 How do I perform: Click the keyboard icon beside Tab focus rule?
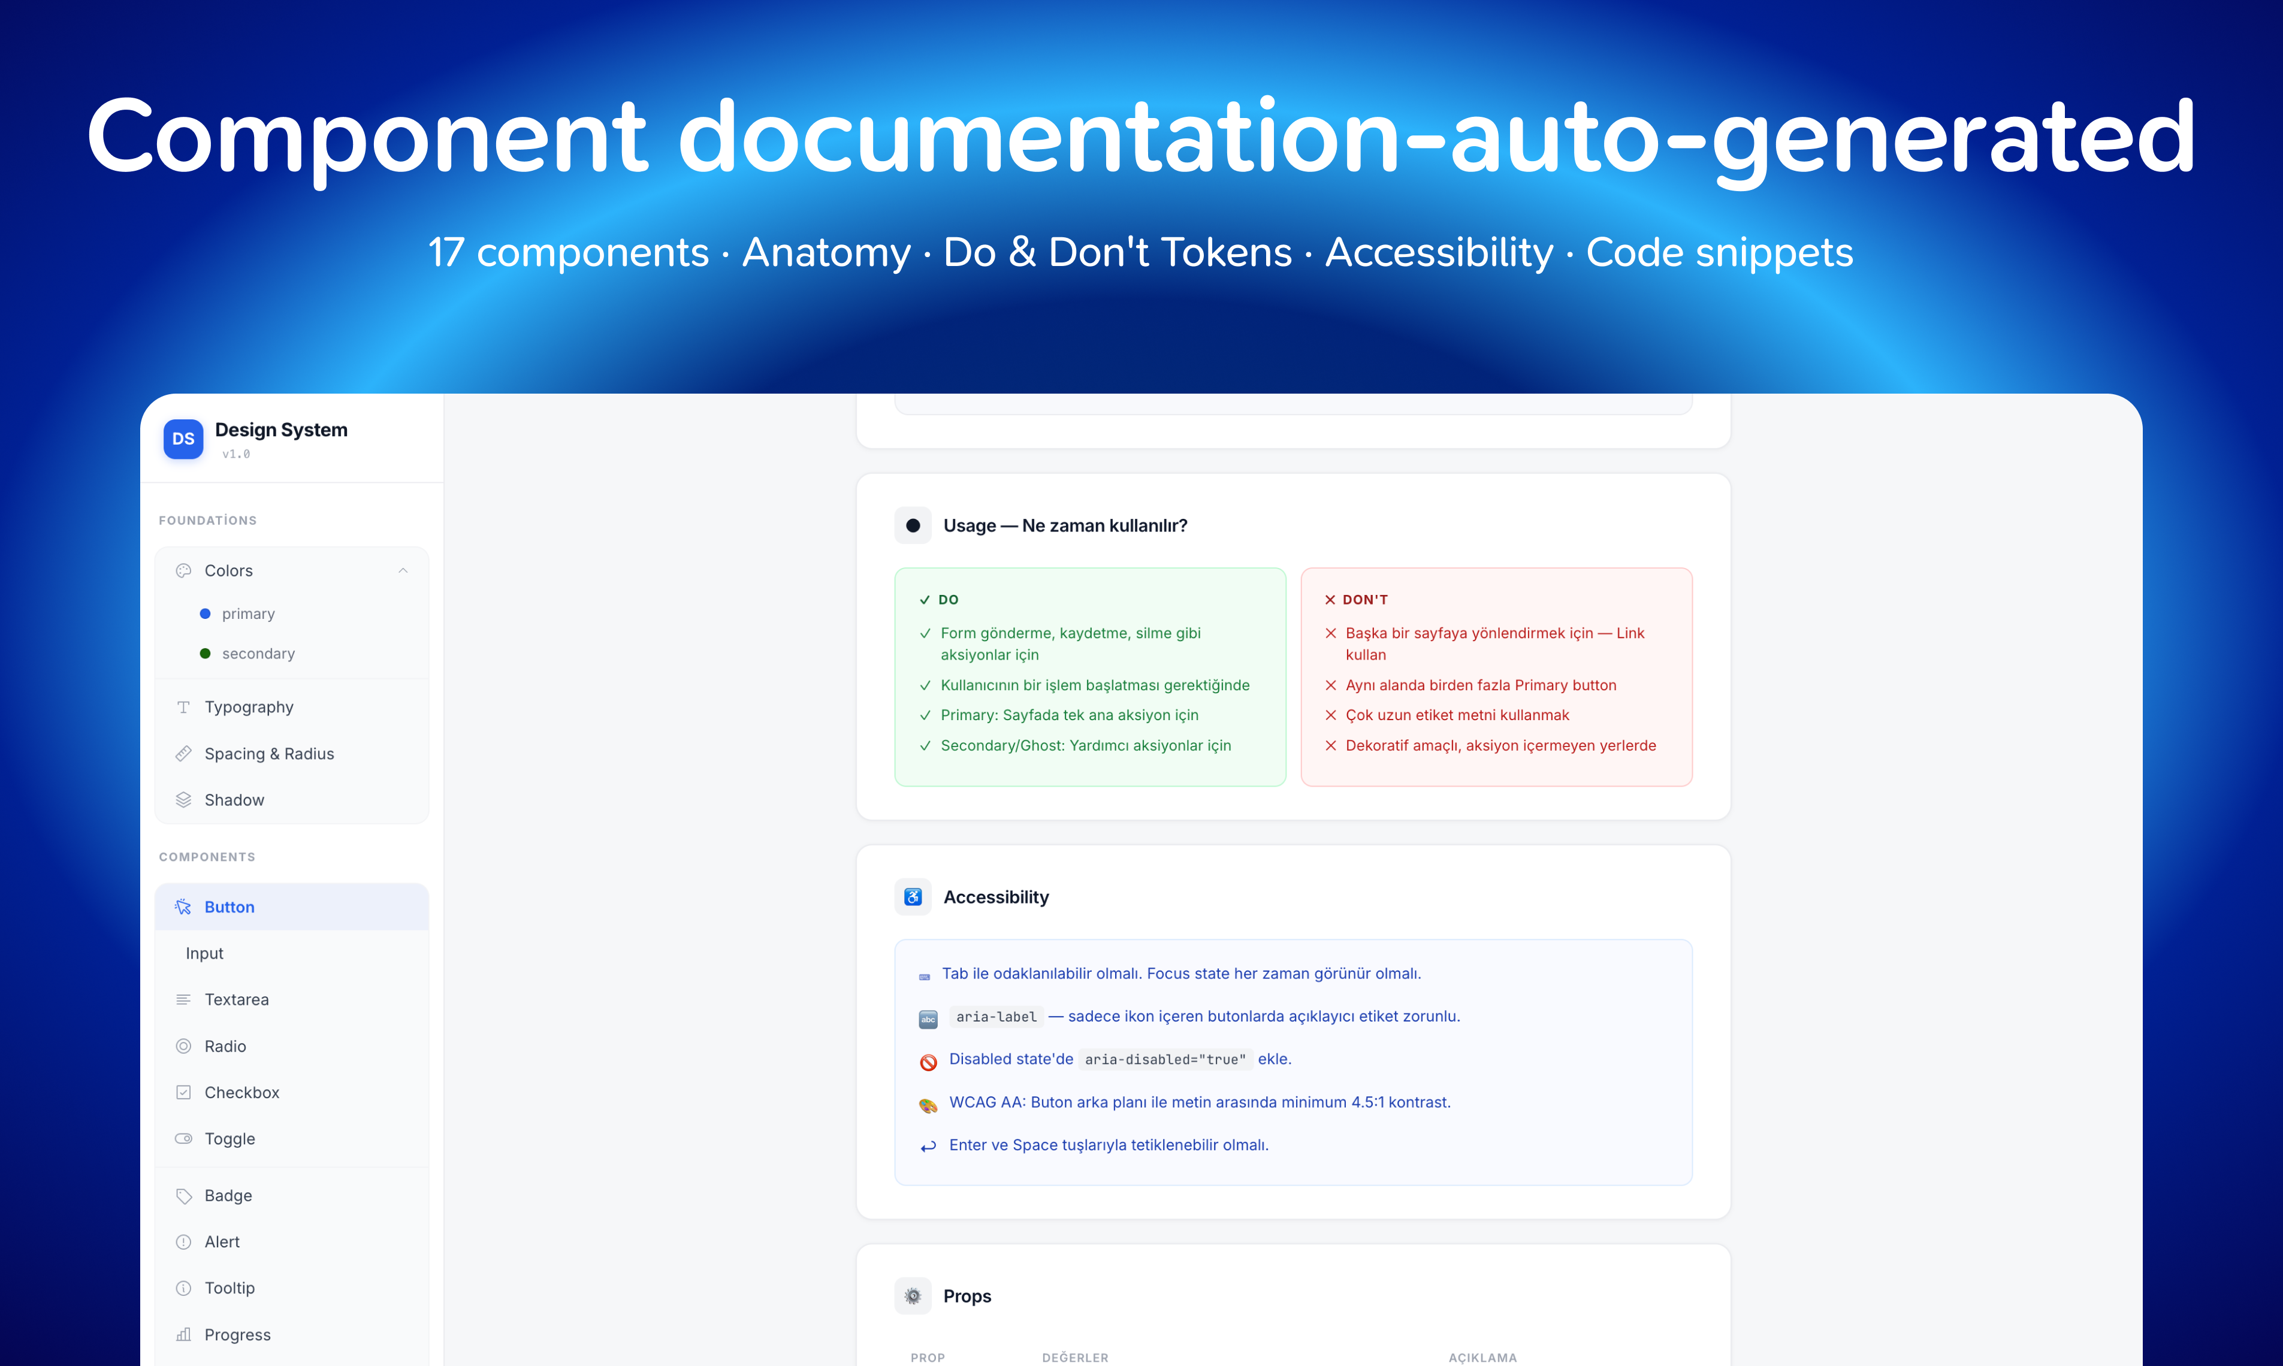click(x=924, y=977)
